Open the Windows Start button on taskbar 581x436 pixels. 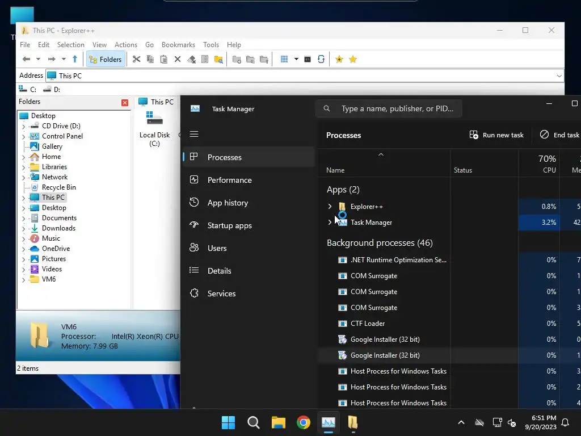pyautogui.click(x=228, y=422)
